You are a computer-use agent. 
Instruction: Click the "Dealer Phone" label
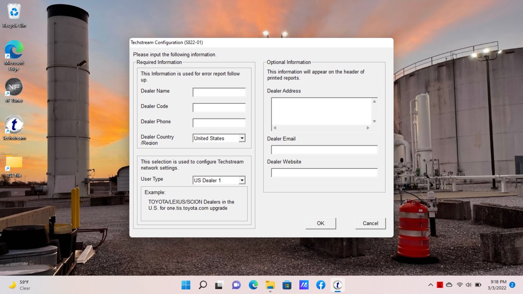[156, 121]
